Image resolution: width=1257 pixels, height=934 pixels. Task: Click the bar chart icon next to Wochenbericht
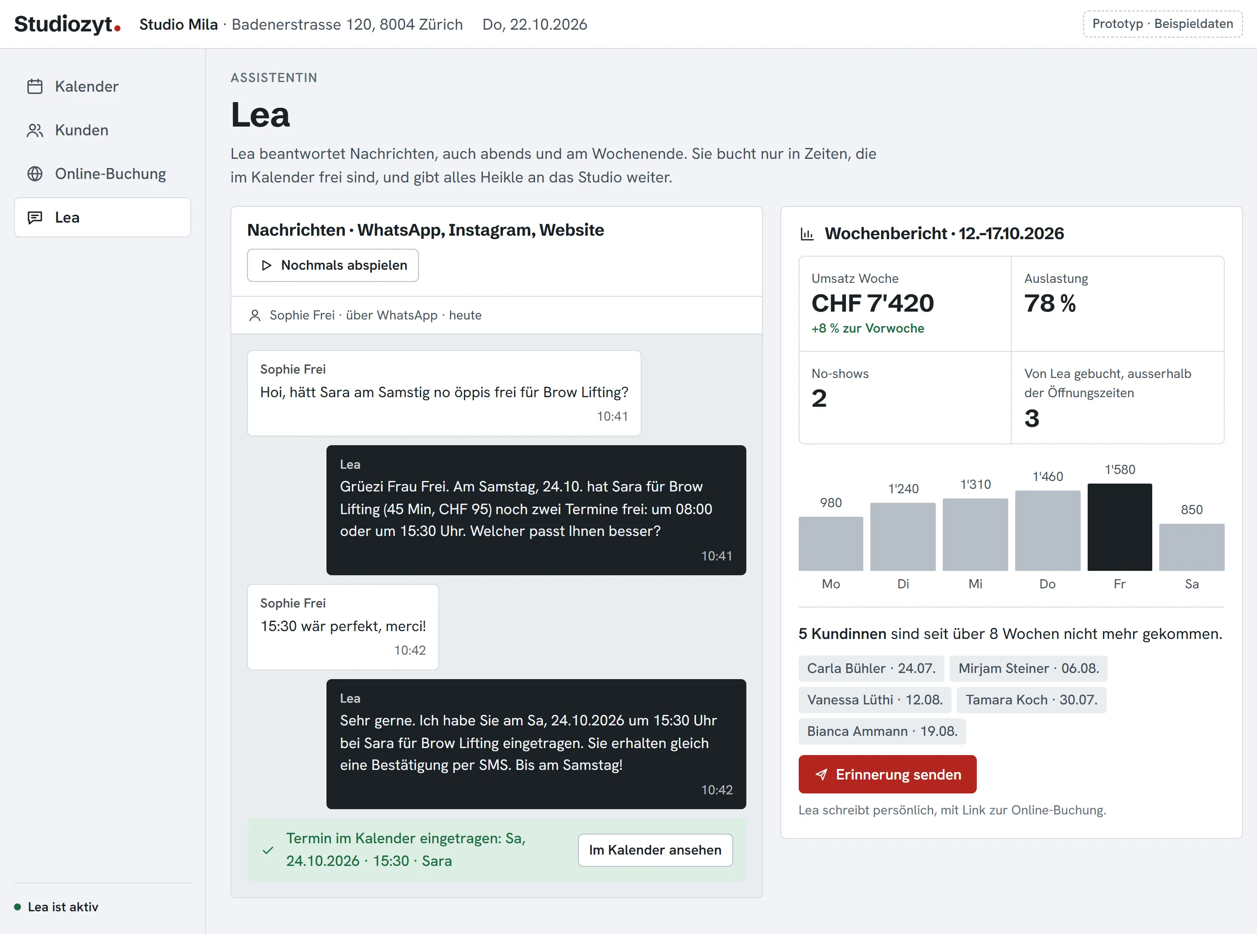pyautogui.click(x=807, y=234)
